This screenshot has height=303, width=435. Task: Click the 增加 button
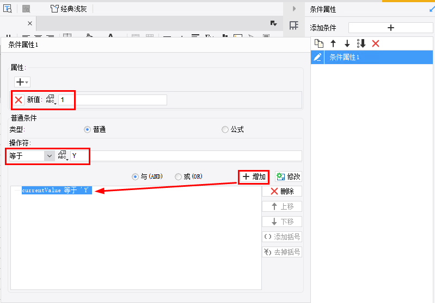click(254, 176)
